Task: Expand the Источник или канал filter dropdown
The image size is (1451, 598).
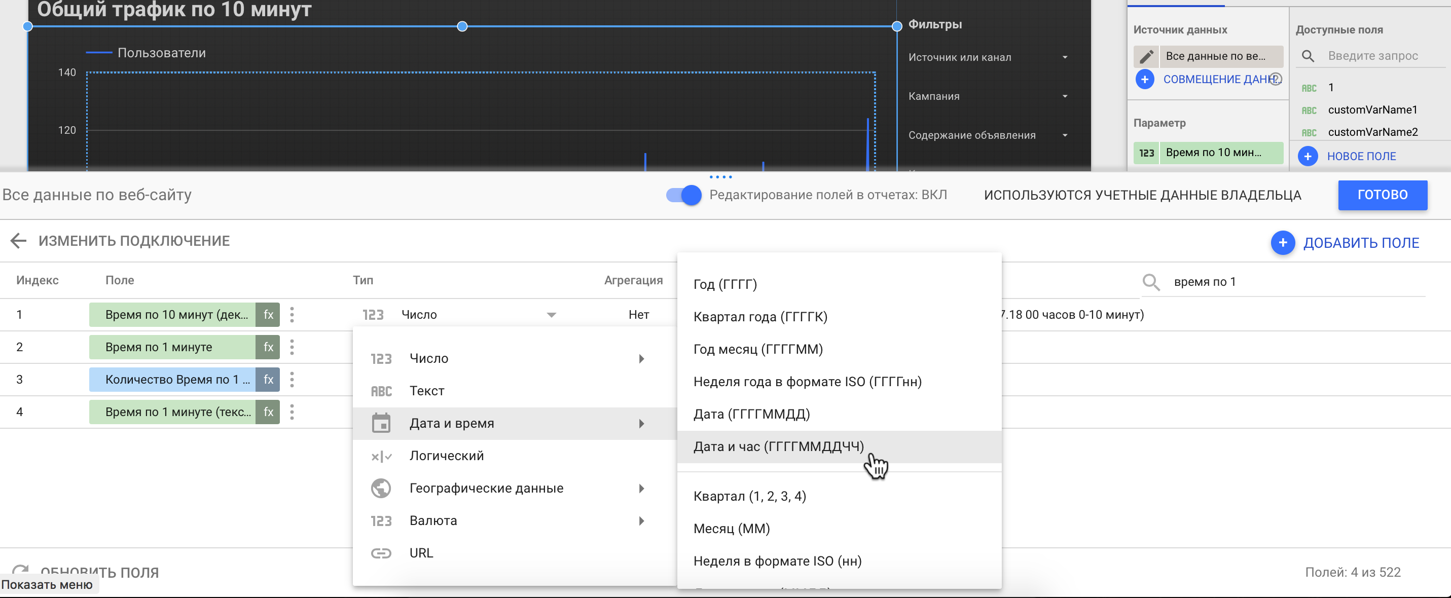Action: click(x=1065, y=57)
